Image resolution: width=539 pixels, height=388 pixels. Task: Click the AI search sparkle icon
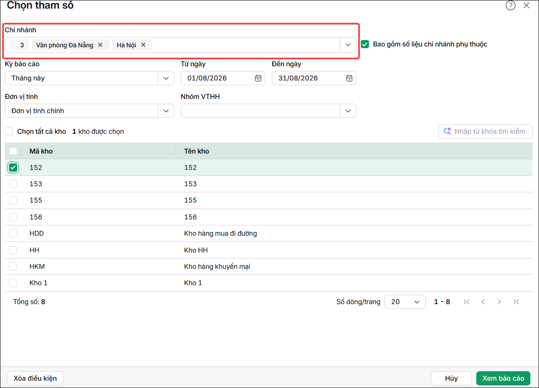click(447, 131)
